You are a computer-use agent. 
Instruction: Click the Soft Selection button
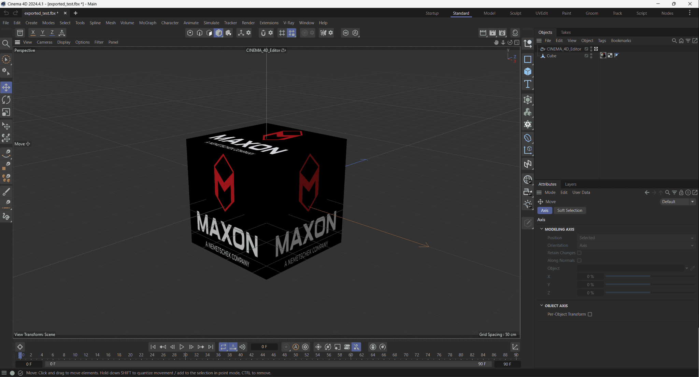pyautogui.click(x=570, y=211)
